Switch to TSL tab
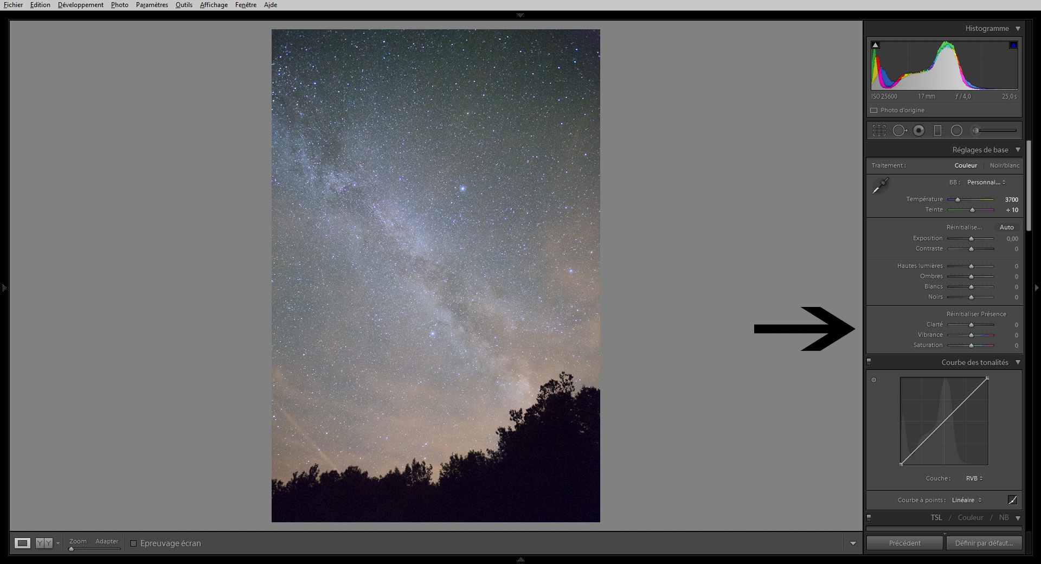 pyautogui.click(x=936, y=517)
